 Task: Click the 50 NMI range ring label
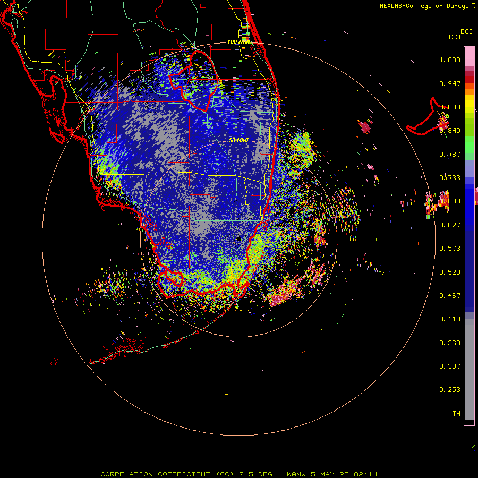click(x=238, y=141)
